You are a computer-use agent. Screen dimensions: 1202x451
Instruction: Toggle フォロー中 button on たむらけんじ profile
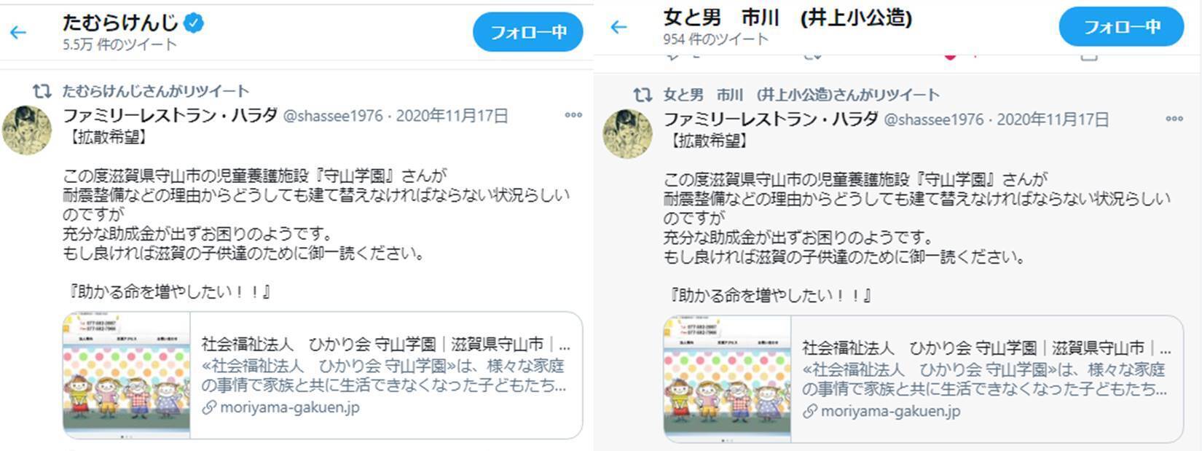528,32
